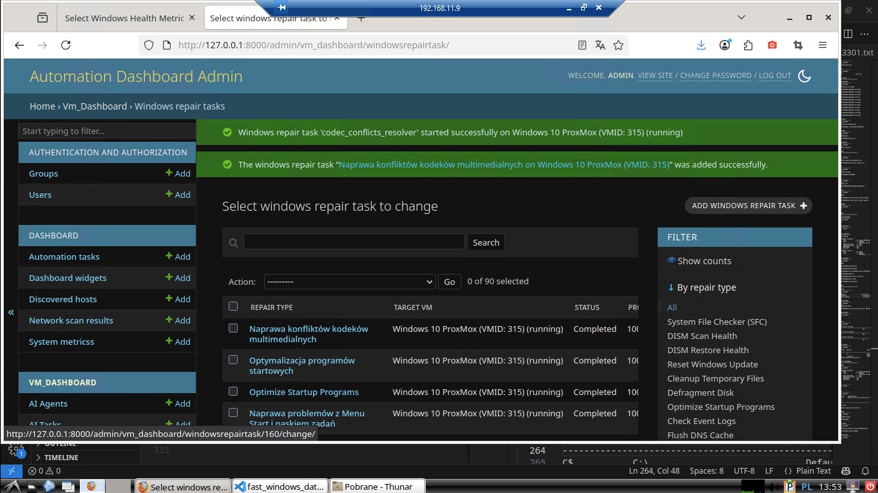
Task: Open the Firefox downloads arrow icon
Action: pyautogui.click(x=701, y=45)
